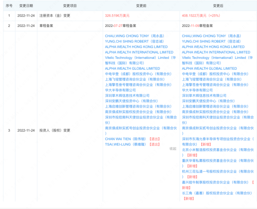This screenshot has height=209, width=257.
Task: Select sequence number 1 in 注册资本 row
Action: (x=9, y=16)
